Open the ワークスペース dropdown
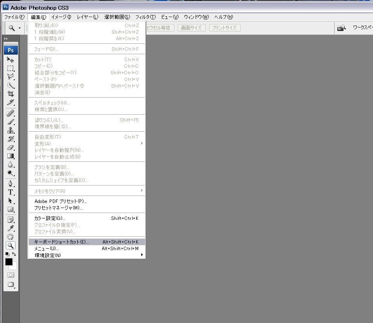The width and height of the screenshot is (373, 323). (363, 27)
